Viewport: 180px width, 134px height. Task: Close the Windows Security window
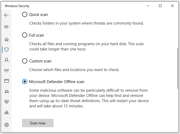tap(172, 6)
